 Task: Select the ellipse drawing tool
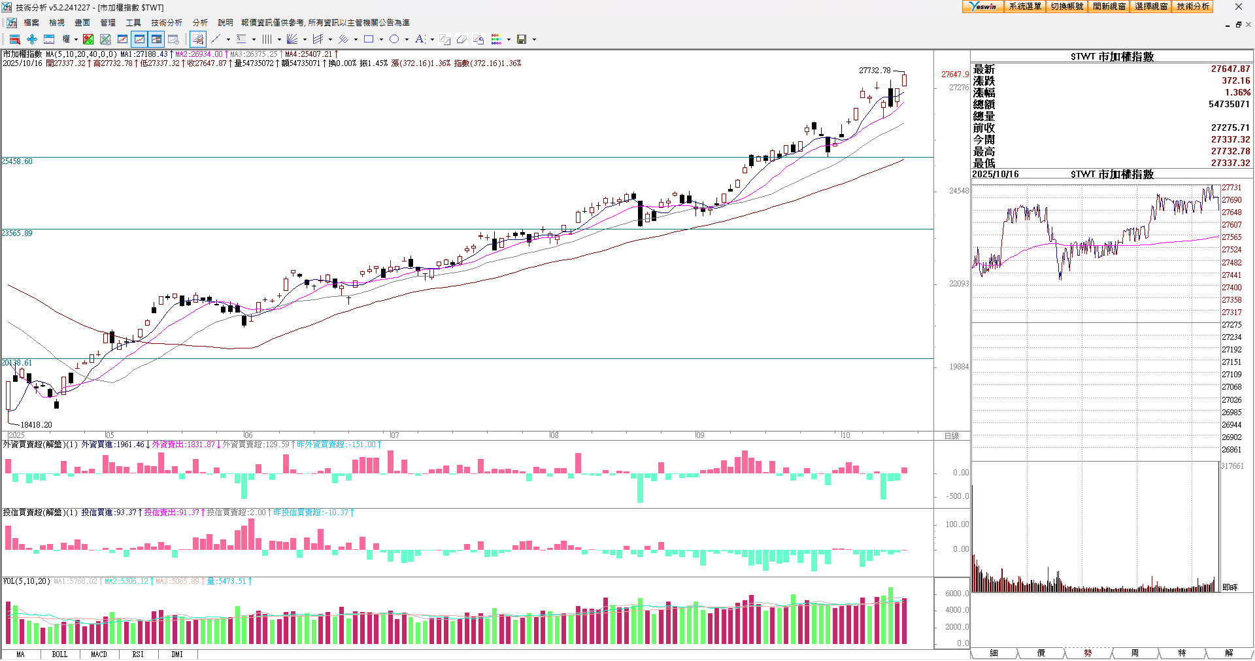tap(394, 39)
